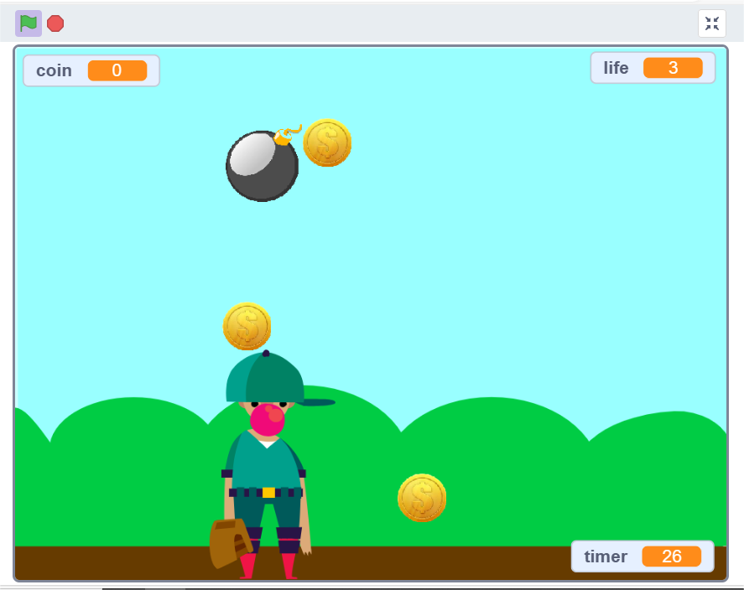Click the black bomb sprite

pos(262,166)
